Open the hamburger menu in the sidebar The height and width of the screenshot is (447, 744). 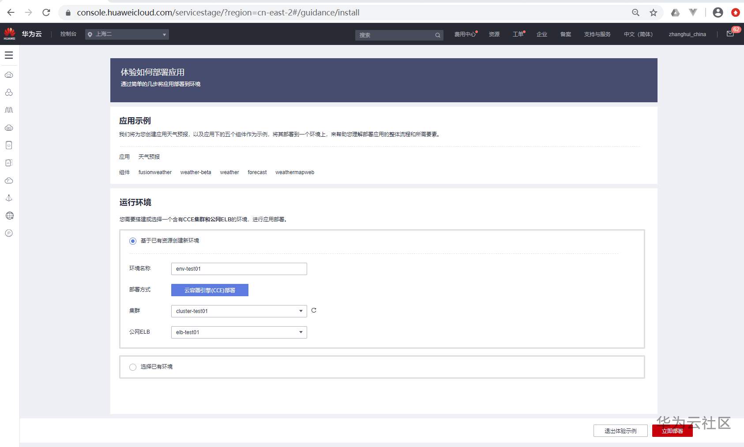pos(9,55)
